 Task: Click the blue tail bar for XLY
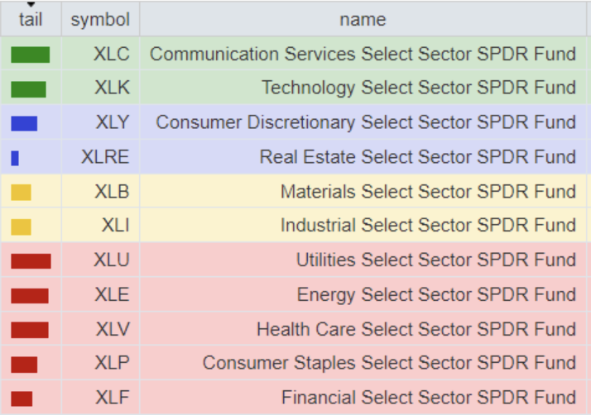pos(24,123)
